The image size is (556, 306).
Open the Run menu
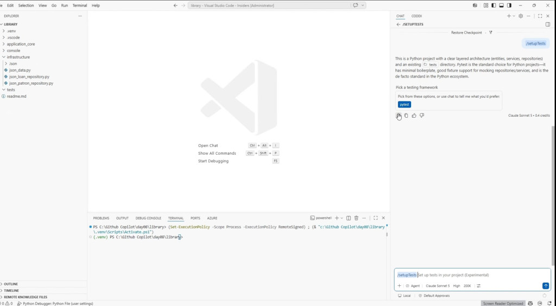point(64,5)
